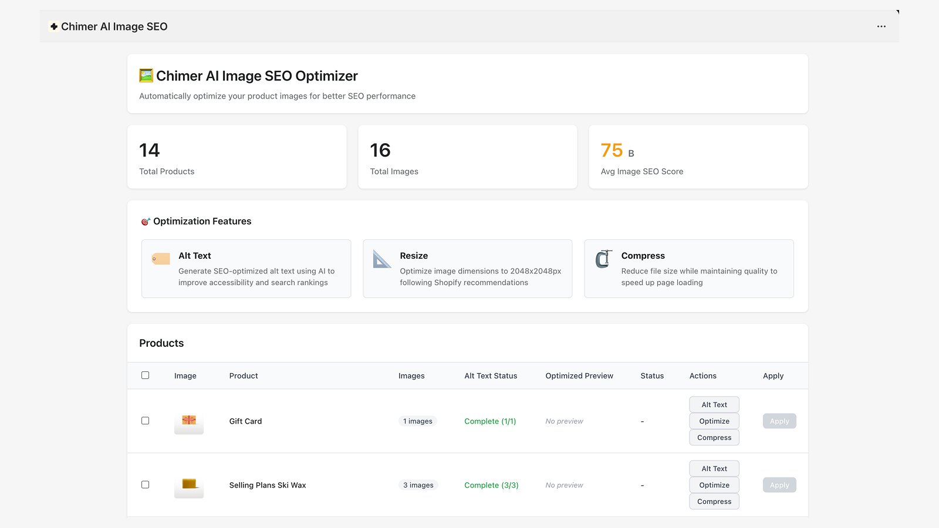Open Complete (1/1) alt text status
The height and width of the screenshot is (528, 939).
pos(490,421)
